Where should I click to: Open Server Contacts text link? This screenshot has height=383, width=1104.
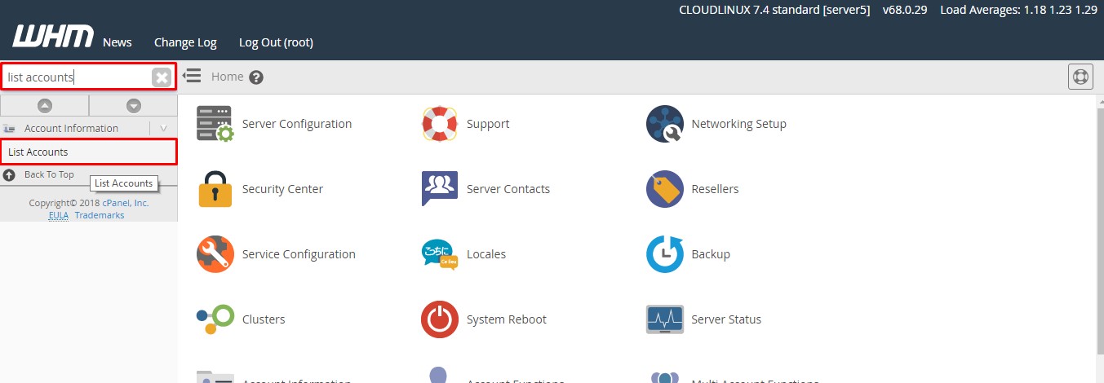pos(508,189)
